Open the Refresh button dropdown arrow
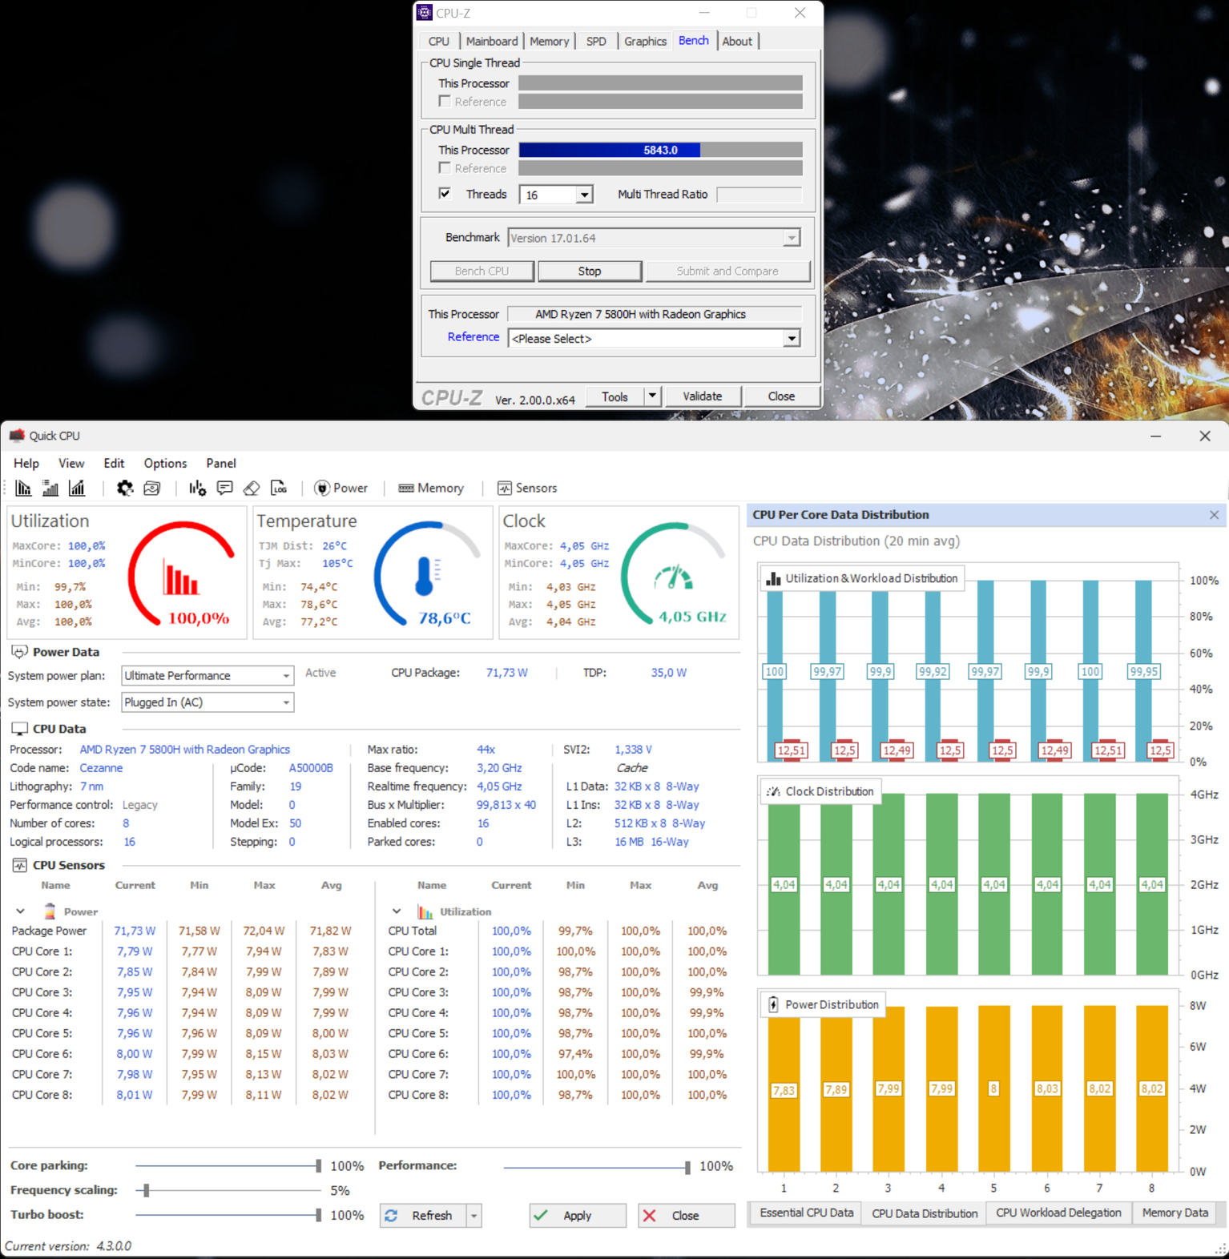 tap(474, 1215)
